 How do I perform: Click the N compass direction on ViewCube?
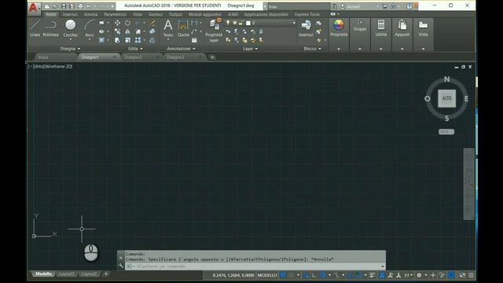(447, 79)
